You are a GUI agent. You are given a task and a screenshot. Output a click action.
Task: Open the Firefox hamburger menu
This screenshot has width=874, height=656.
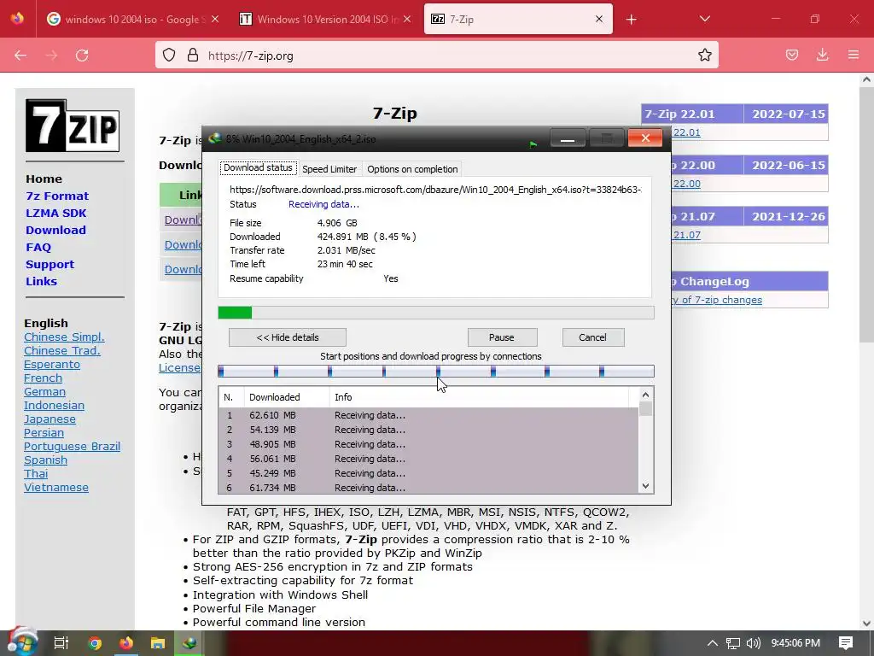(x=854, y=55)
